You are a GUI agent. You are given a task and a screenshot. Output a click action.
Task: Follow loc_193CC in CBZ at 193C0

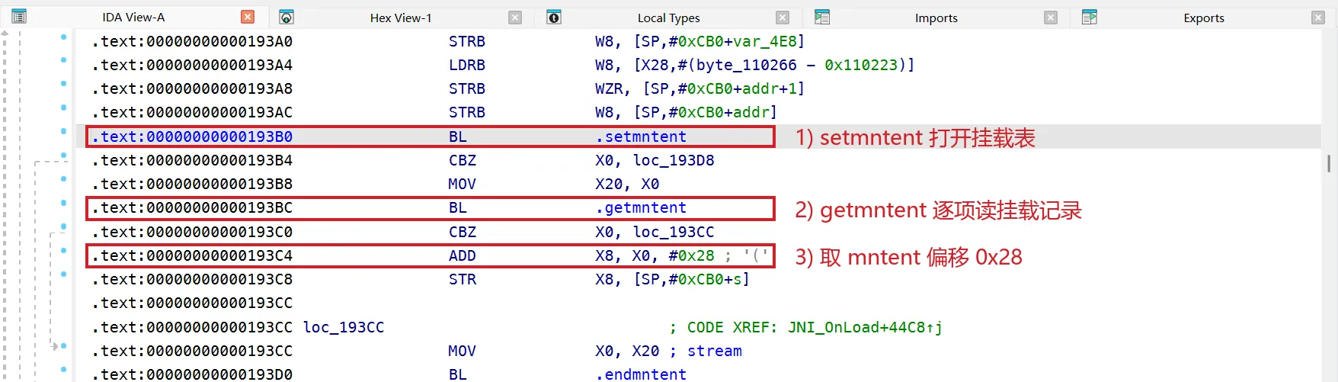tap(674, 232)
